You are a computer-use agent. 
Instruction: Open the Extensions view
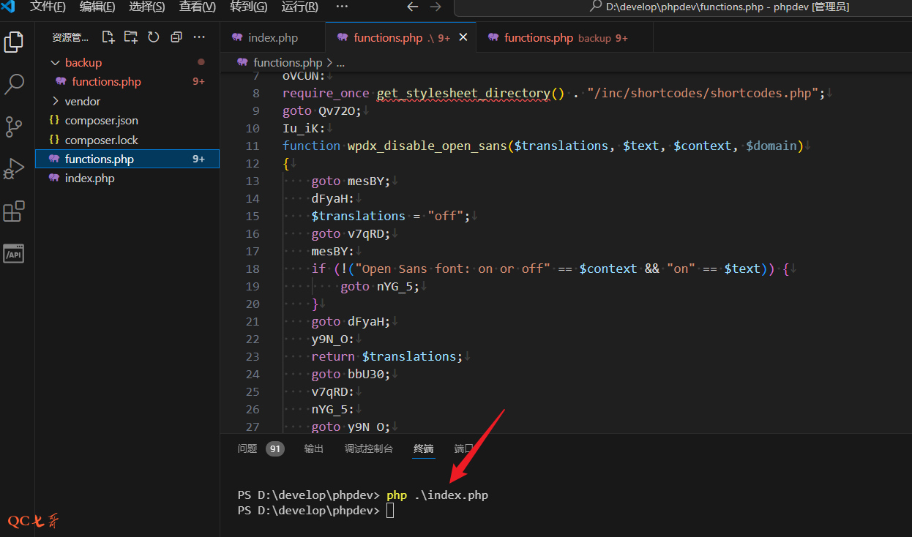point(14,211)
